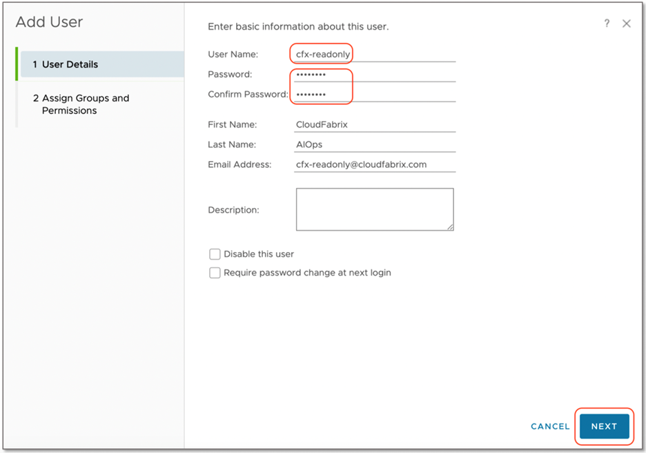Viewport: 646px width, 453px height.
Task: Click inside the Description text box
Action: [x=374, y=209]
